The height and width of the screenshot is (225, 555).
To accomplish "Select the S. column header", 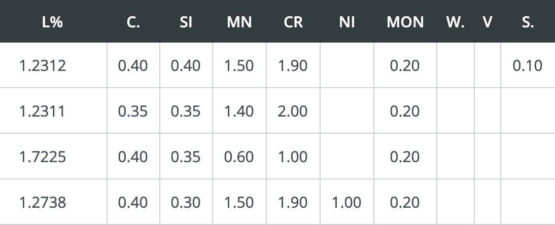I will coord(528,22).
